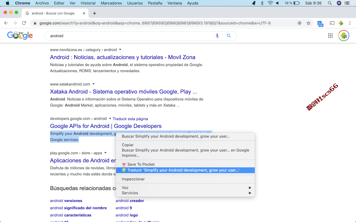Open the Notification Center list icon

pos(347,3)
